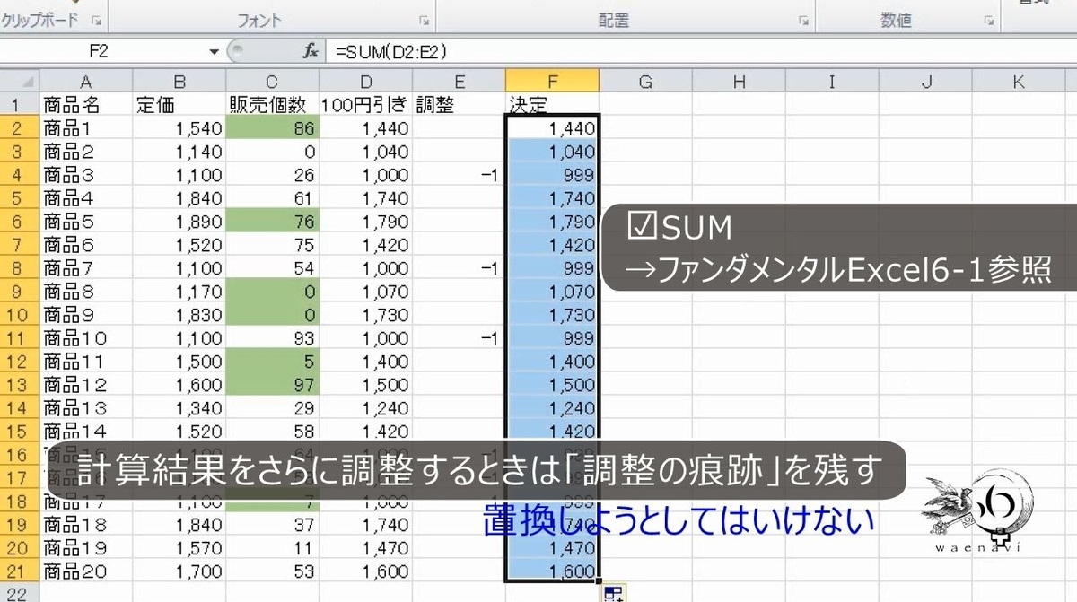Click discounted cell 1,440 in column D
The height and width of the screenshot is (602, 1077).
[x=365, y=128]
